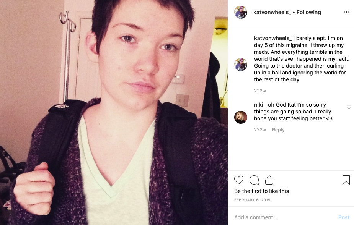Like niki__oh's comment with the small heart

point(349,107)
